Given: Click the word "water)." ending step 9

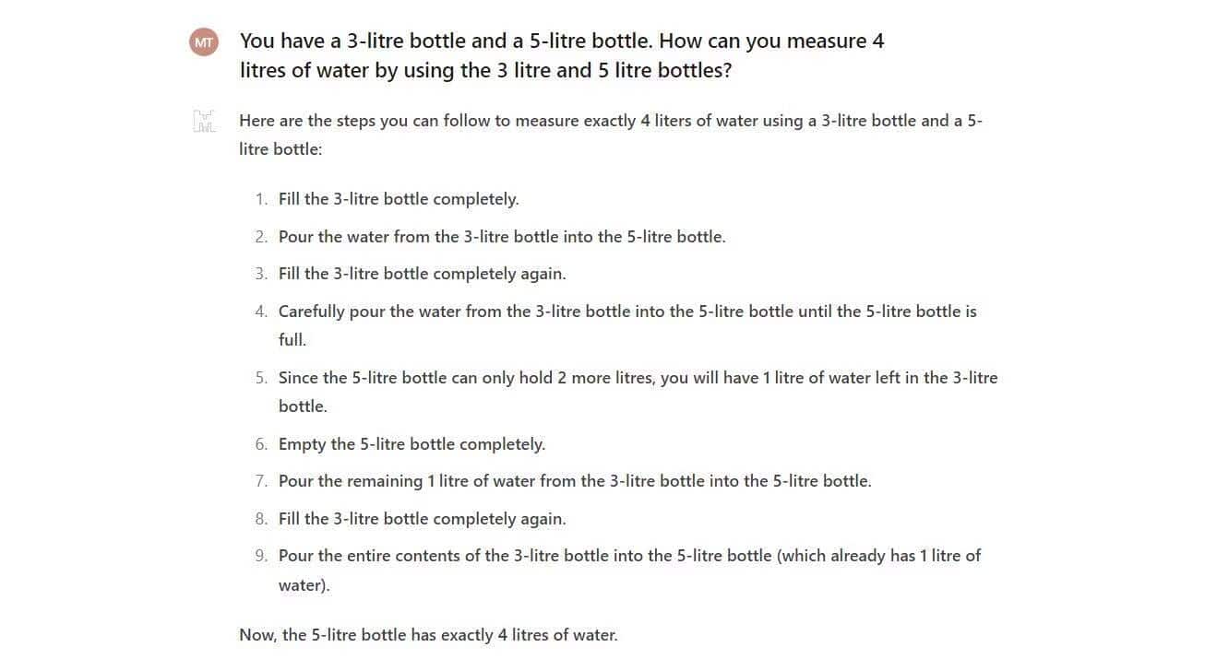Looking at the screenshot, I should tap(304, 585).
